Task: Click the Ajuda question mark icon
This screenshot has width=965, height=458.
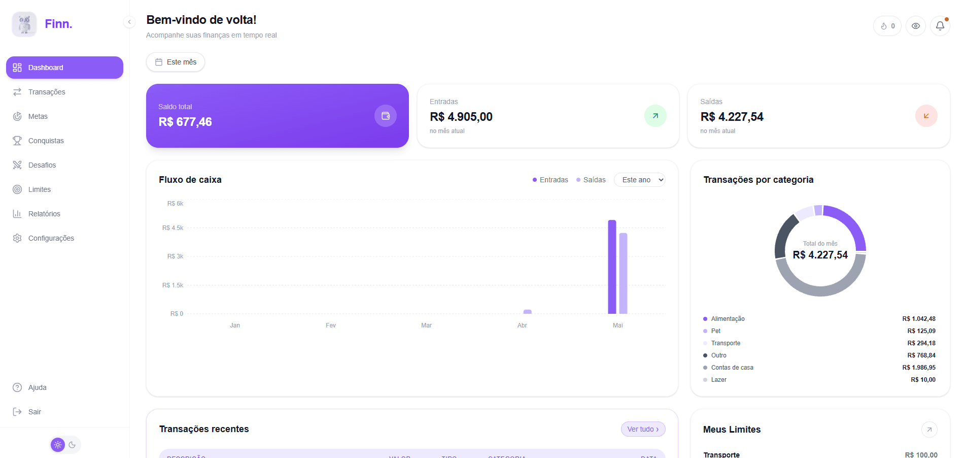Action: coord(17,387)
